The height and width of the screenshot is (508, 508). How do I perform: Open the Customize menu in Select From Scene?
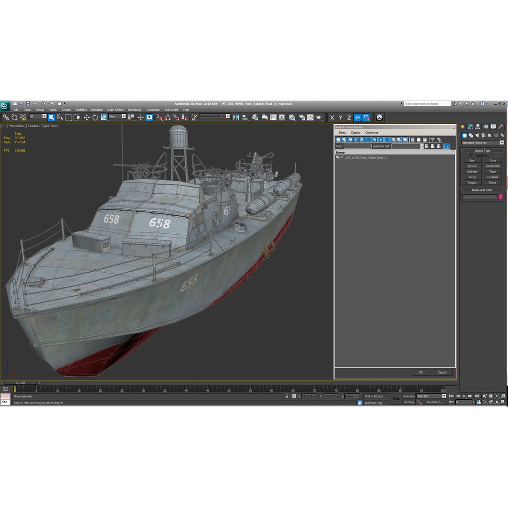pyautogui.click(x=372, y=133)
